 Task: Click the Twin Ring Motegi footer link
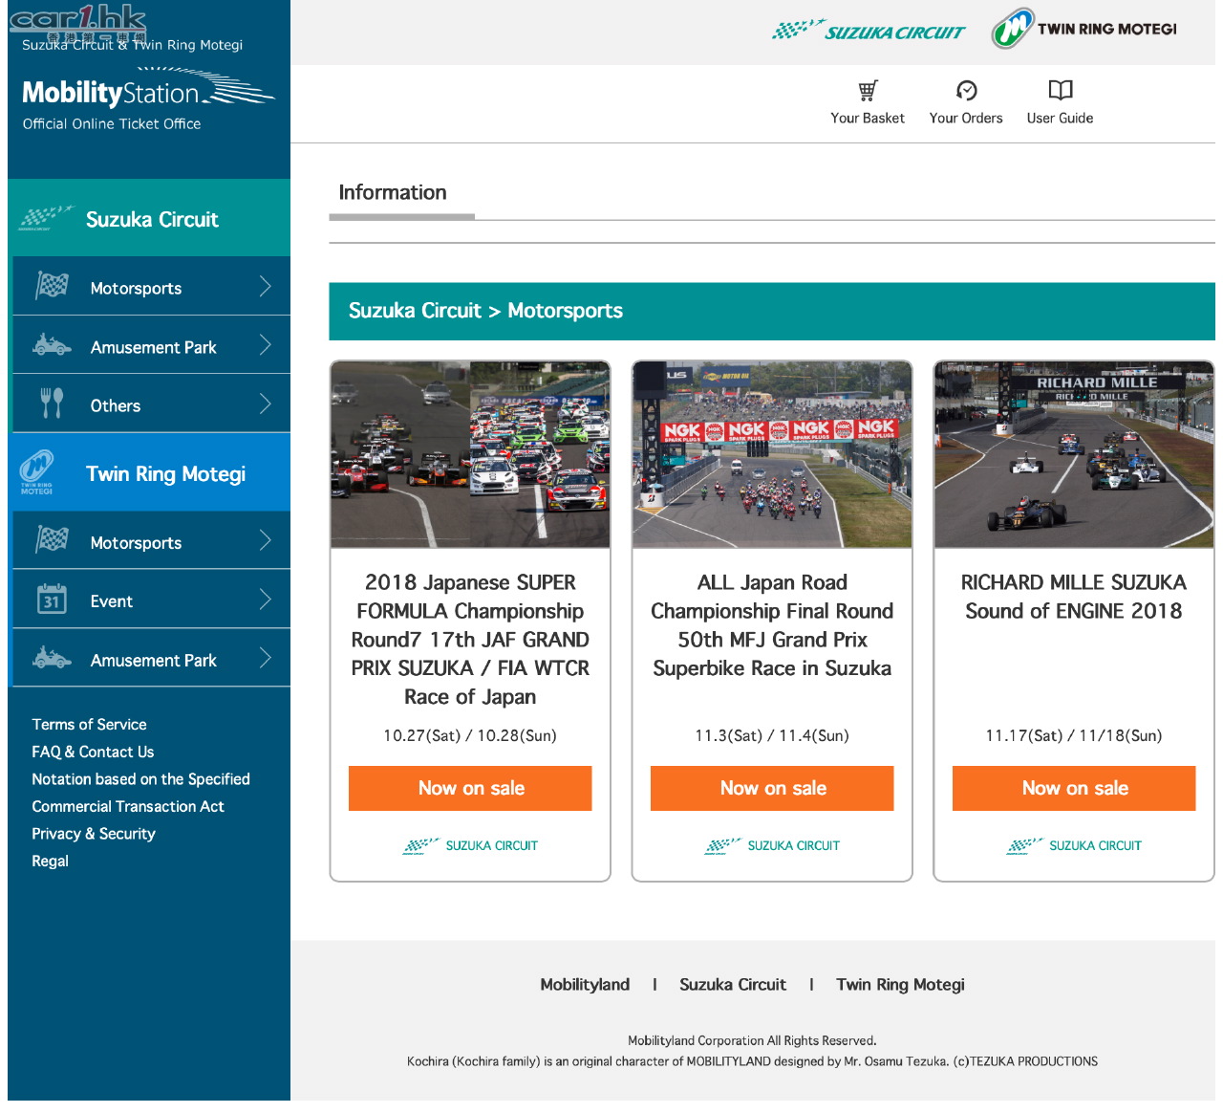coord(900,984)
